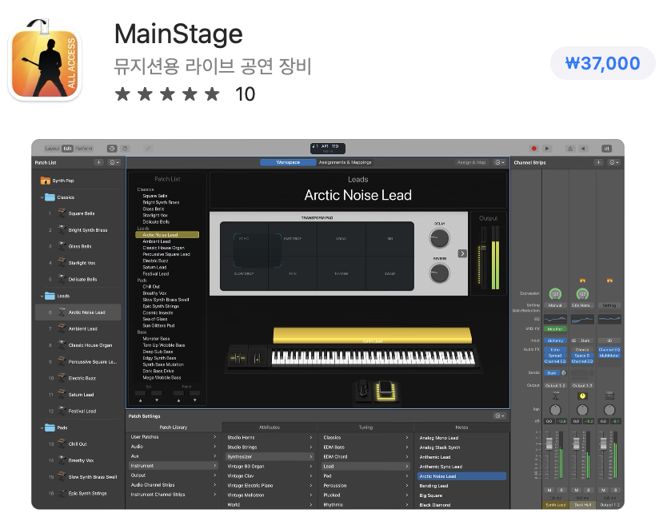Screen dimensions: 667x529
Task: Toggle the Chorus audio effect slot
Action: (x=582, y=350)
